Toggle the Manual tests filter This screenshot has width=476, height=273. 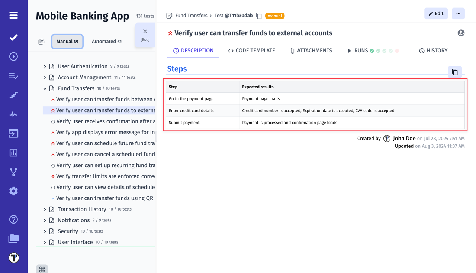click(67, 42)
